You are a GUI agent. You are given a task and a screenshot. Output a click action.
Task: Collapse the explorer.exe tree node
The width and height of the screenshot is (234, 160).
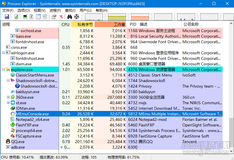[x=4, y=69]
